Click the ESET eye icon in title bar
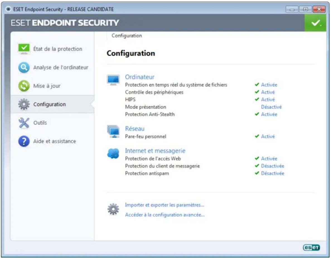Image resolution: width=331 pixels, height=258 pixels. click(8, 9)
